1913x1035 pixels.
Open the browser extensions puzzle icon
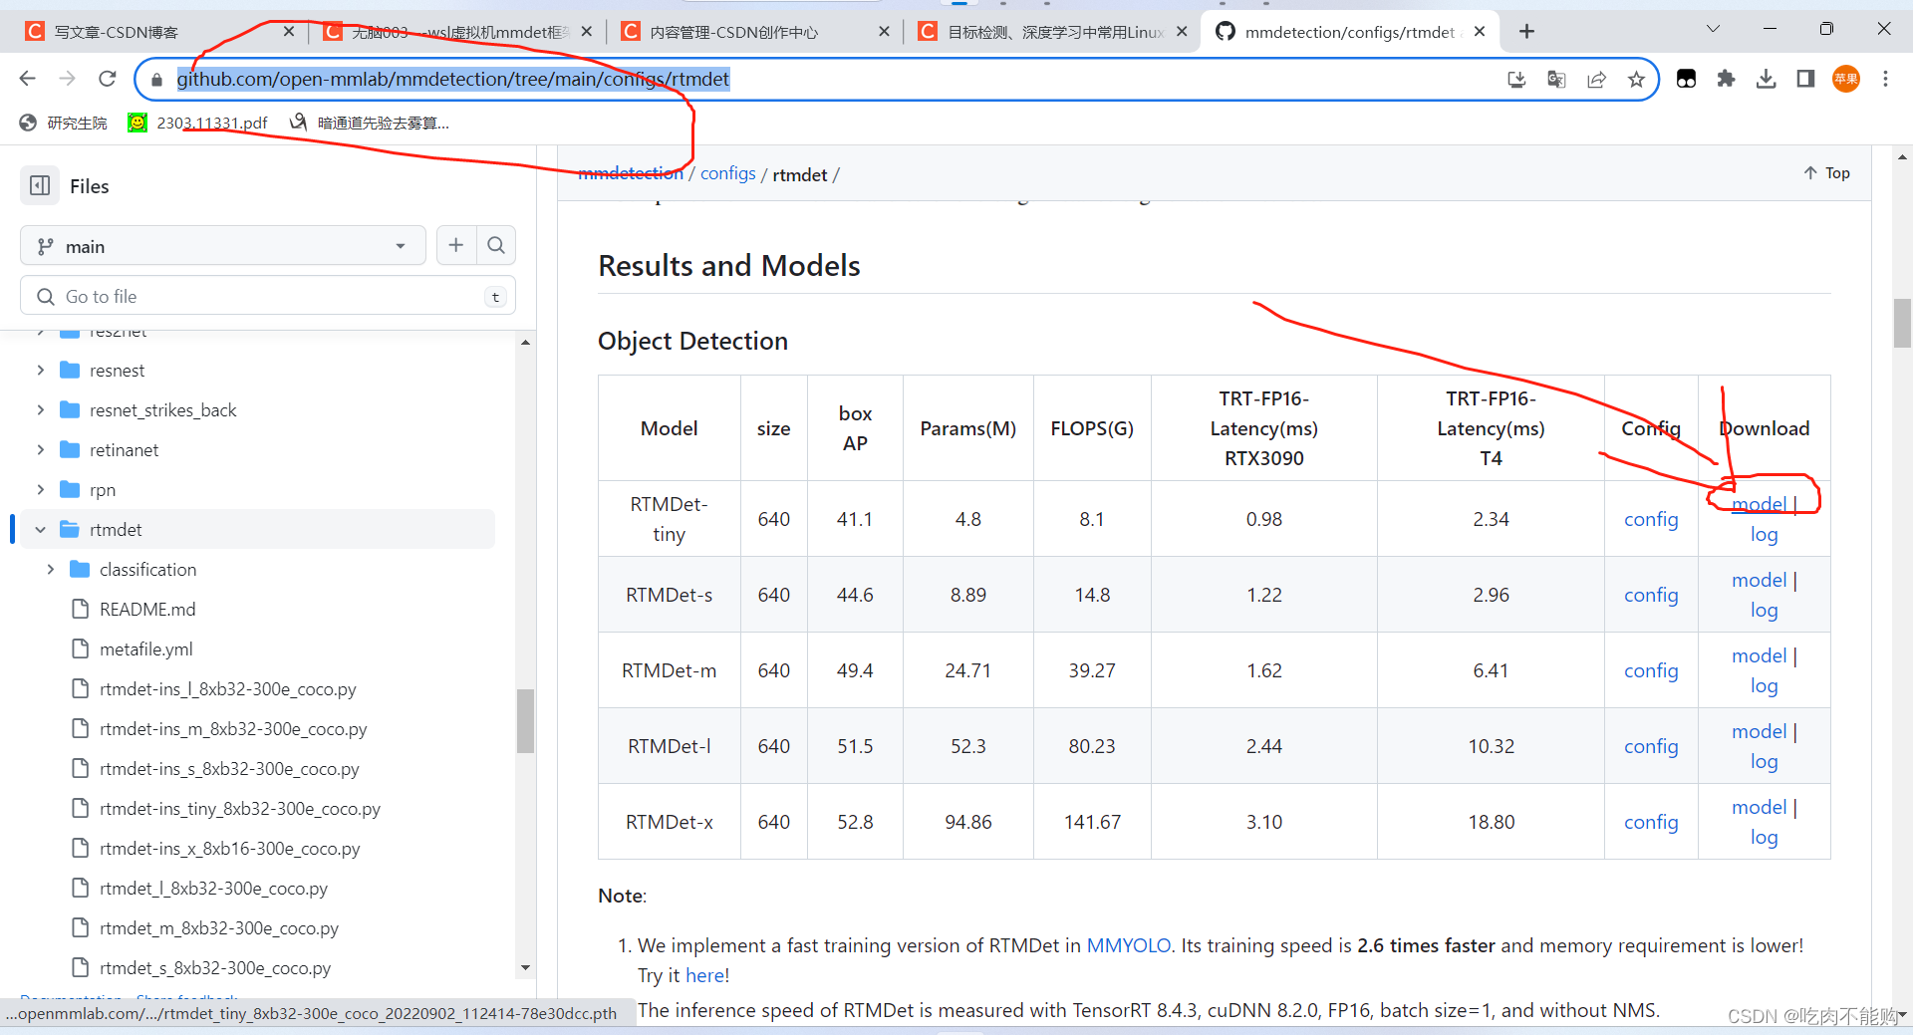coord(1726,79)
